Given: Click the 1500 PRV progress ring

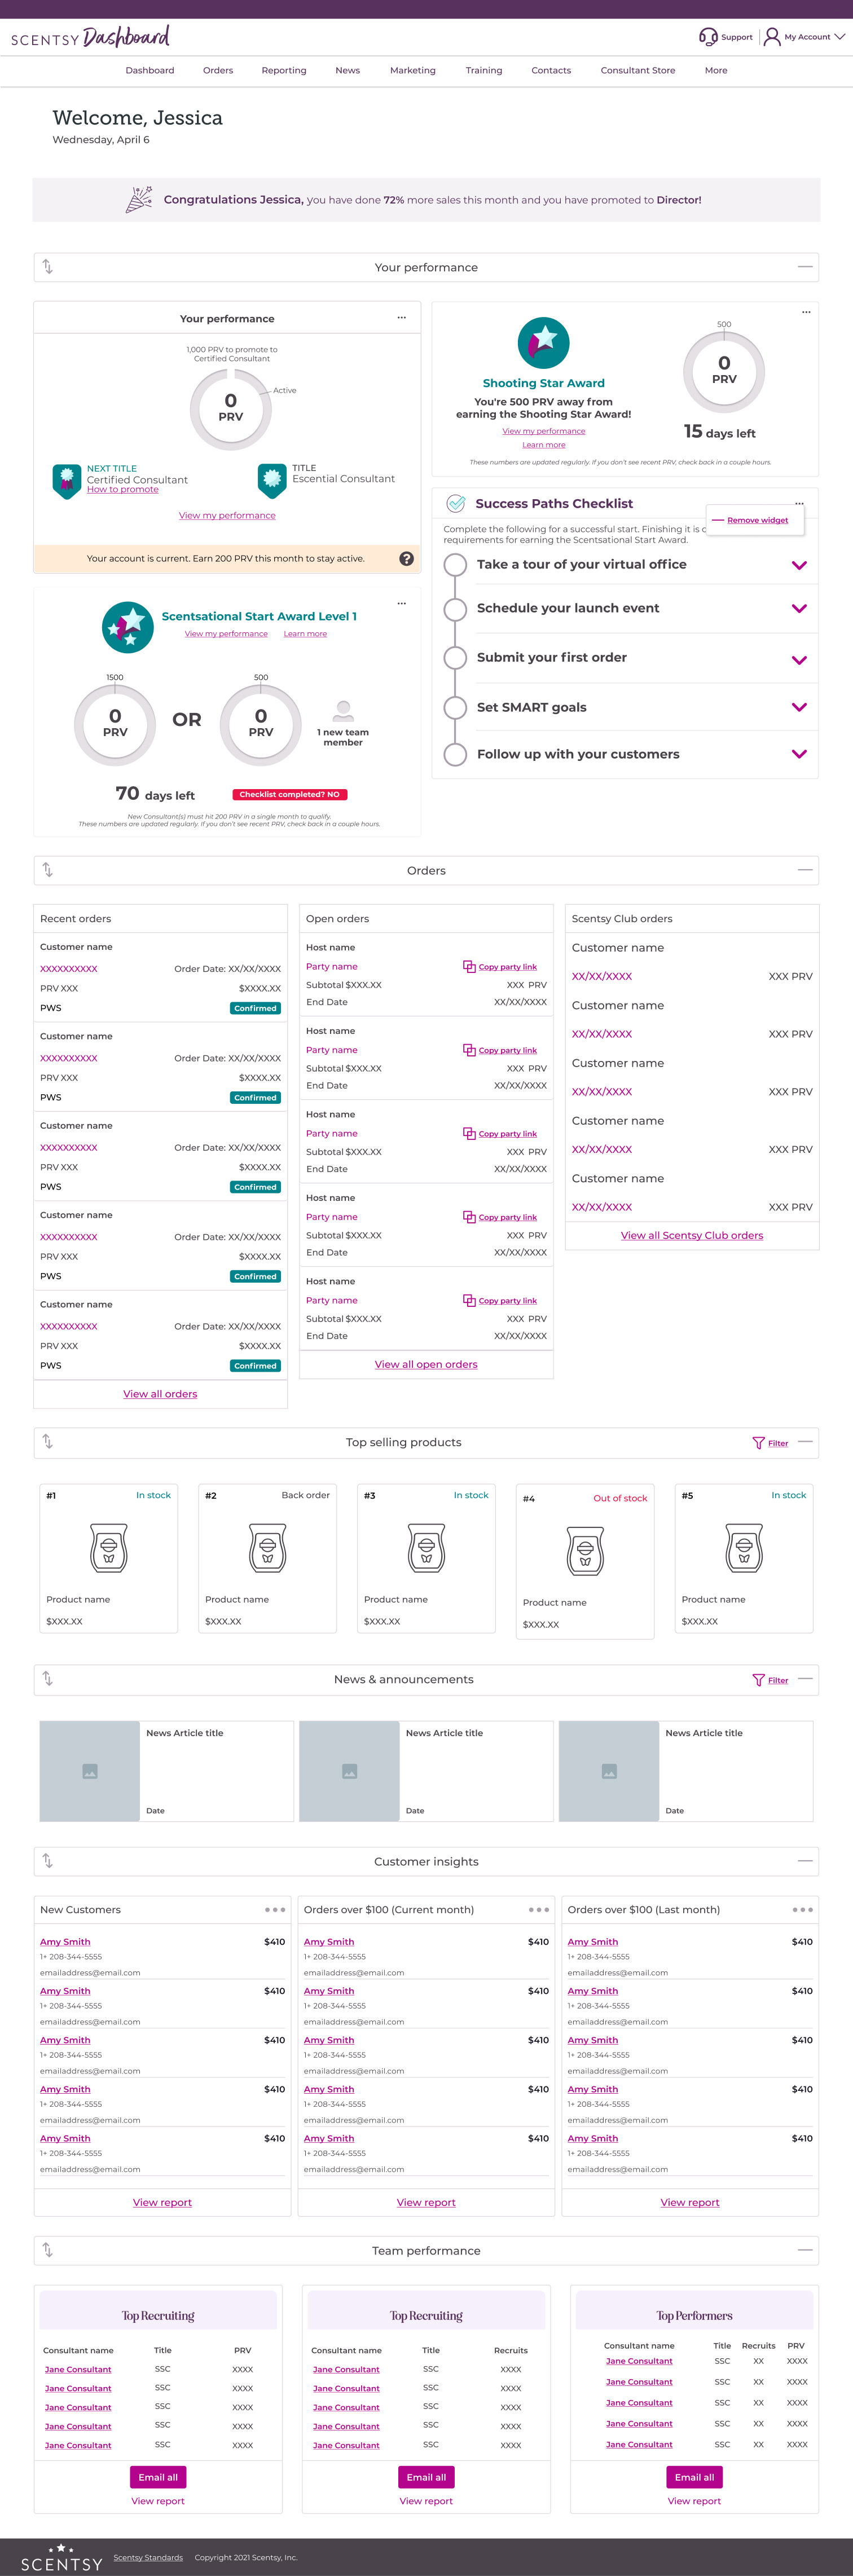Looking at the screenshot, I should point(115,725).
